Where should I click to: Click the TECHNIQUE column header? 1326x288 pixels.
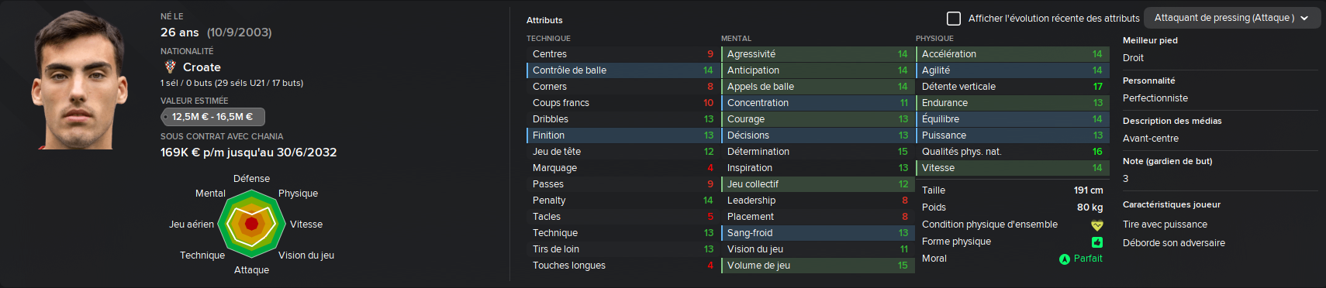coord(548,39)
